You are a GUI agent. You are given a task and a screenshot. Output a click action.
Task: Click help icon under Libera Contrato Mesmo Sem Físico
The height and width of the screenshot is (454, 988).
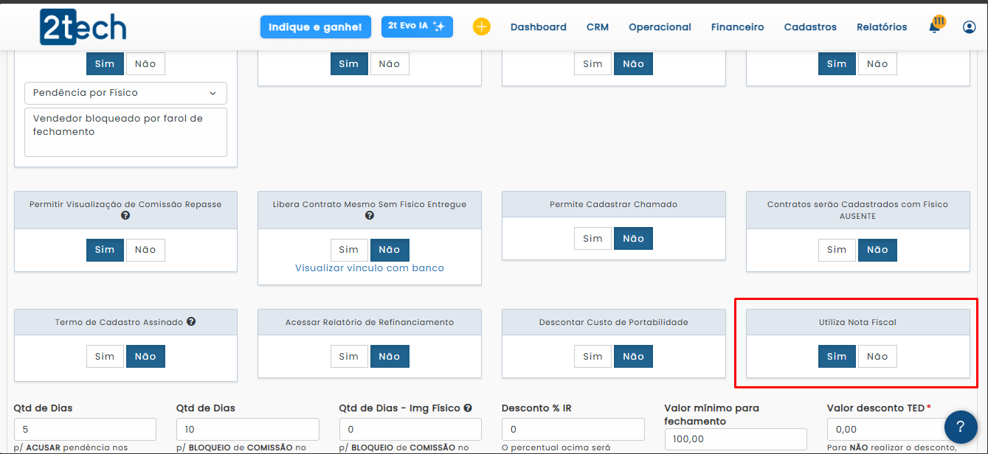(x=370, y=216)
